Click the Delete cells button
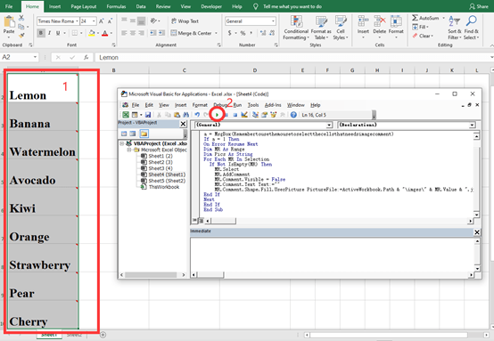Image resolution: width=494 pixels, height=341 pixels. pyautogui.click(x=379, y=28)
